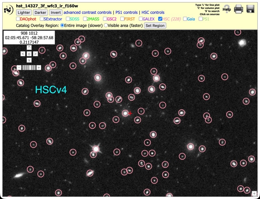Pan image right with the arrow
260x199 pixels.
(x=35, y=54)
